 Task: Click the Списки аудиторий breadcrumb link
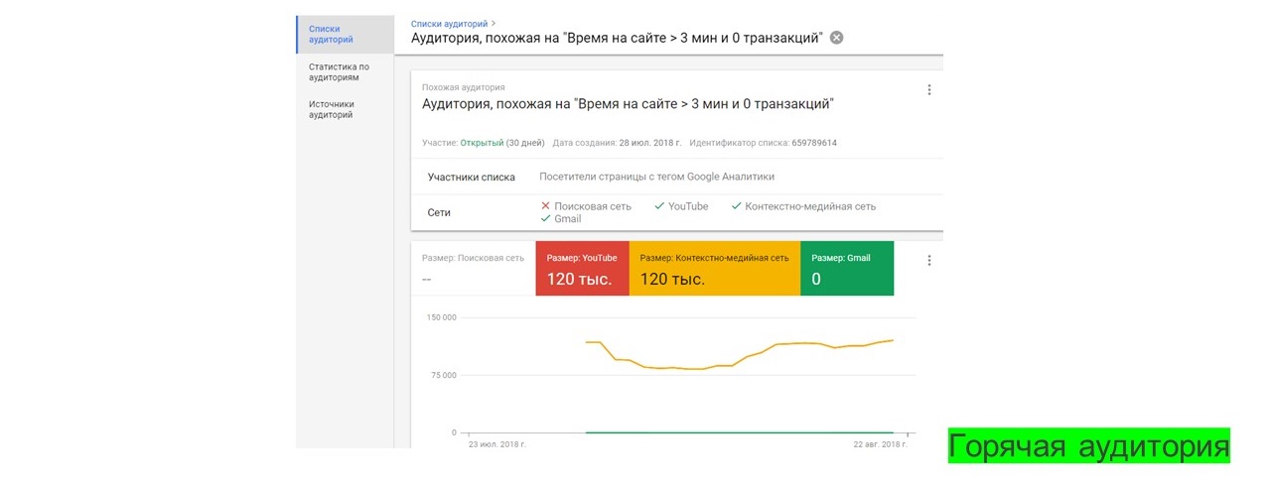tap(449, 23)
